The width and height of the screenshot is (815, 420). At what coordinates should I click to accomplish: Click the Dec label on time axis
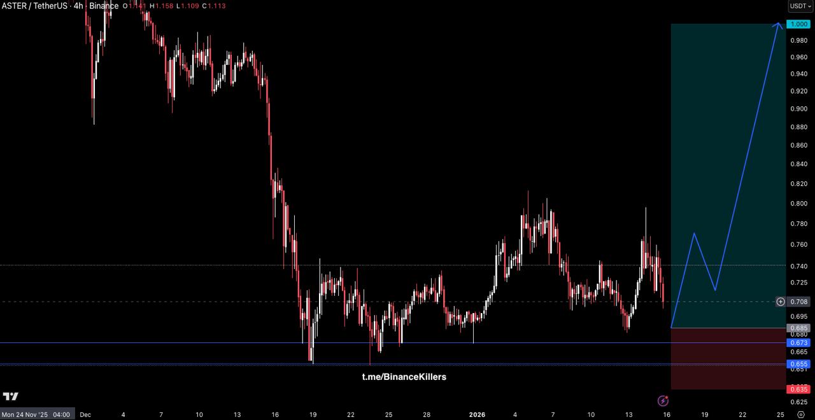85,414
